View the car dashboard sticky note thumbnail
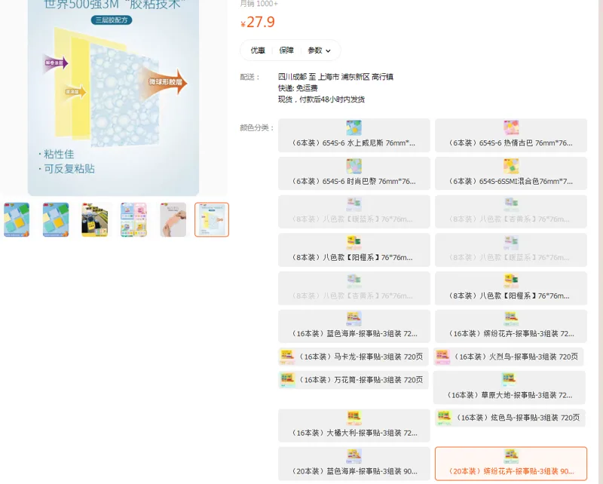The width and height of the screenshot is (603, 484). [x=95, y=219]
